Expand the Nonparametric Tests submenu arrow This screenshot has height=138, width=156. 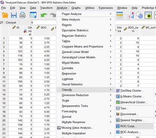[x=111, y=106]
